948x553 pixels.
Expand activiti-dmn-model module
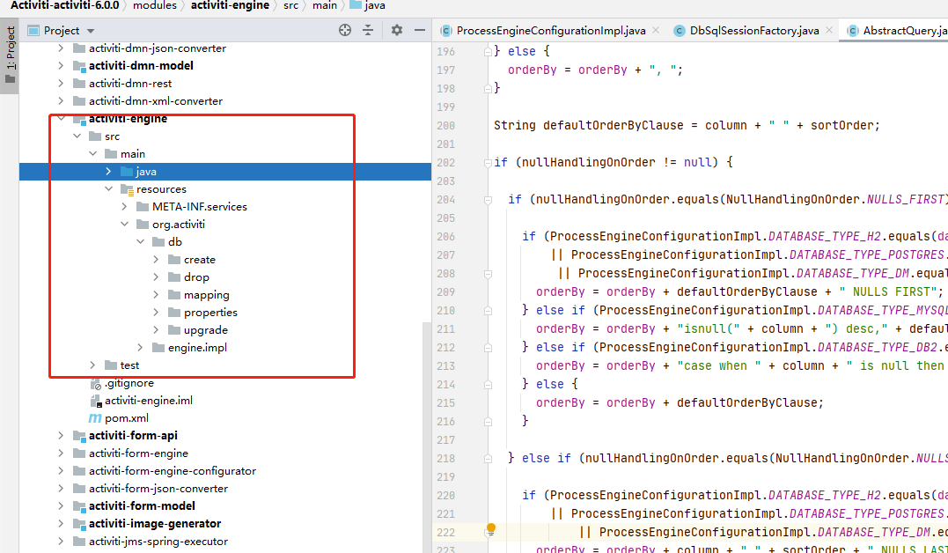click(x=61, y=65)
